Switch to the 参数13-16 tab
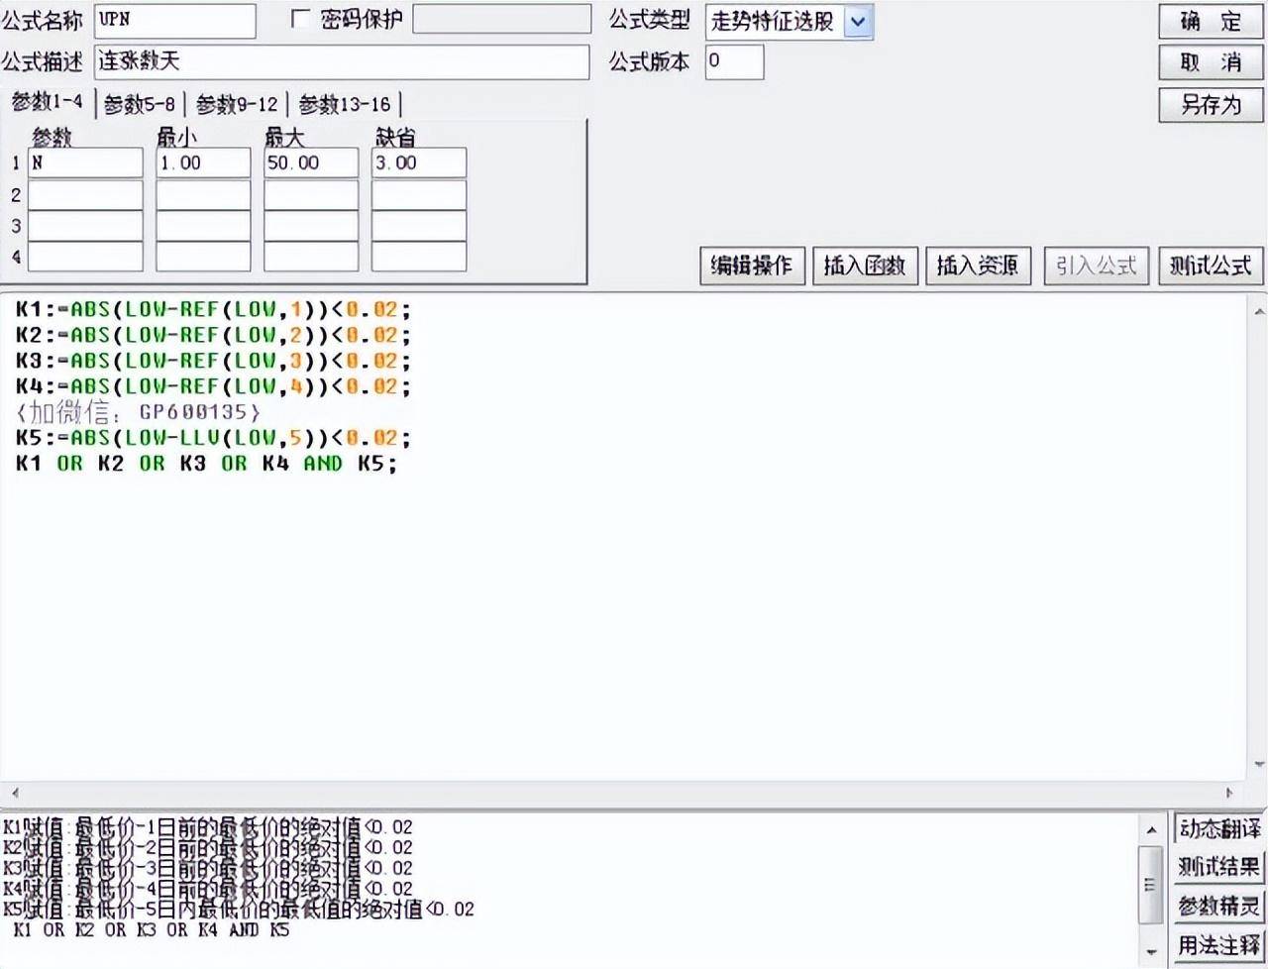This screenshot has width=1268, height=969. [345, 104]
